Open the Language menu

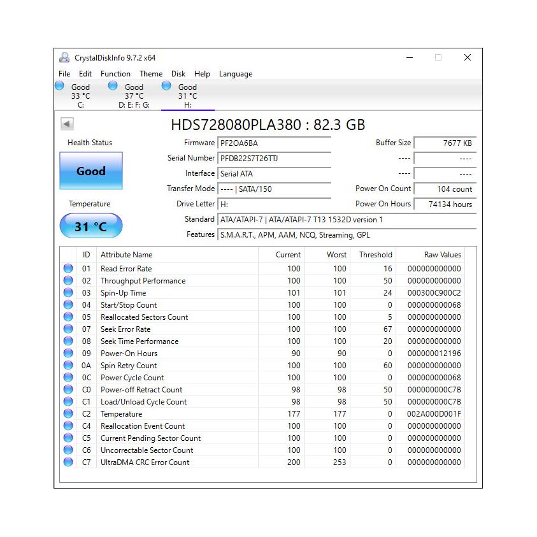[x=236, y=74]
